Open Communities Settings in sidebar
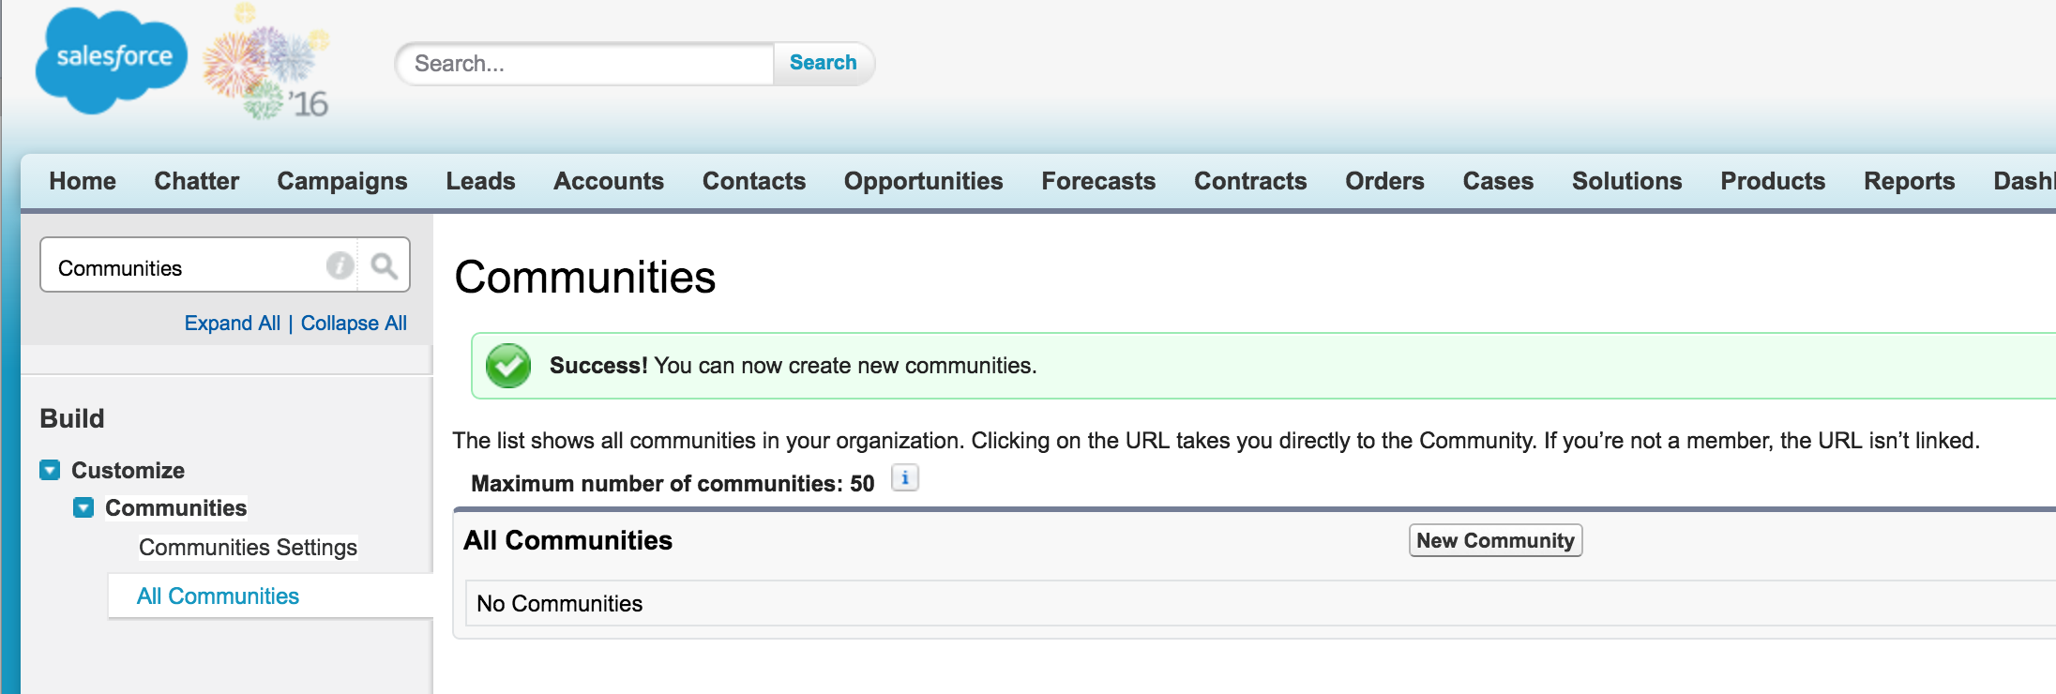The height and width of the screenshot is (694, 2056). point(248,547)
